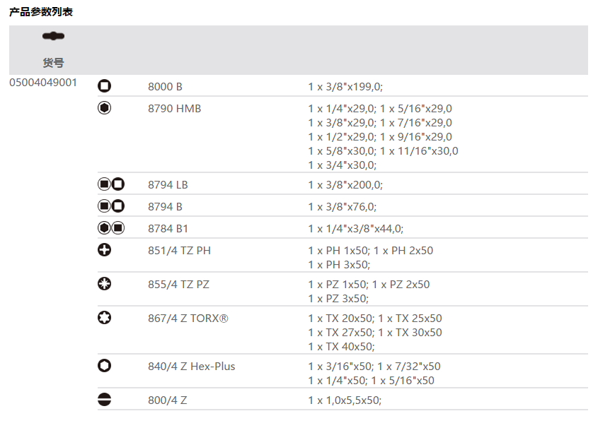Click the 8790 HMB model name
The image size is (598, 428).
tap(174, 109)
